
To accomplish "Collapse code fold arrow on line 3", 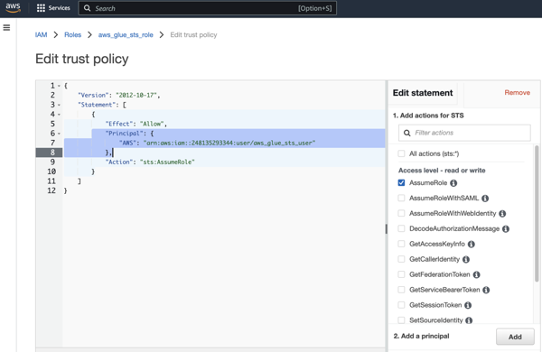I will [x=59, y=105].
